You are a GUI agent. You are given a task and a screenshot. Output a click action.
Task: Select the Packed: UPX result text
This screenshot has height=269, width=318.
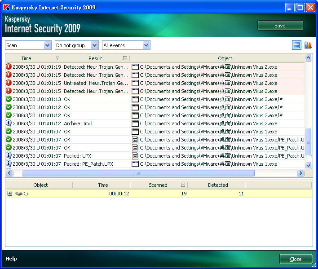pos(77,156)
